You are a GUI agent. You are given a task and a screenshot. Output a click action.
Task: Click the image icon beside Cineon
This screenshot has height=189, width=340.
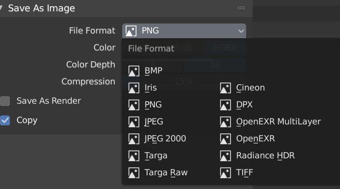click(x=225, y=88)
